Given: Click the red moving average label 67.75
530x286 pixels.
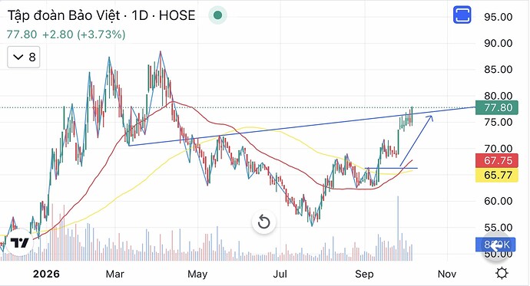Looking at the screenshot, I should 496,160.
